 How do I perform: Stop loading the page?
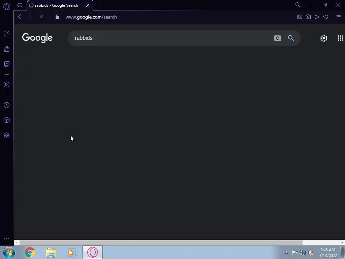[41, 17]
